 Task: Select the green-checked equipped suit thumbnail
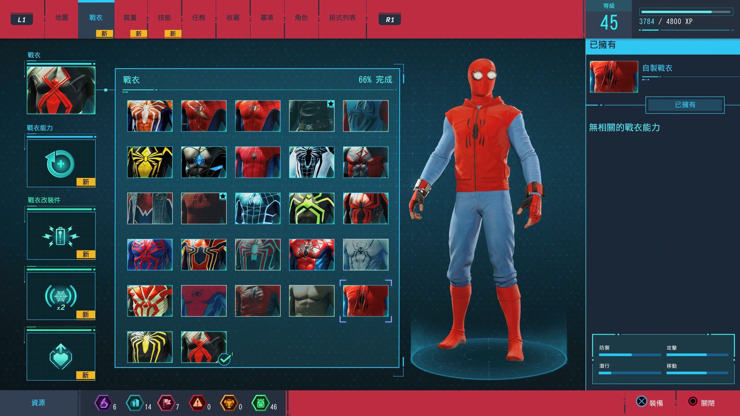[x=203, y=347]
